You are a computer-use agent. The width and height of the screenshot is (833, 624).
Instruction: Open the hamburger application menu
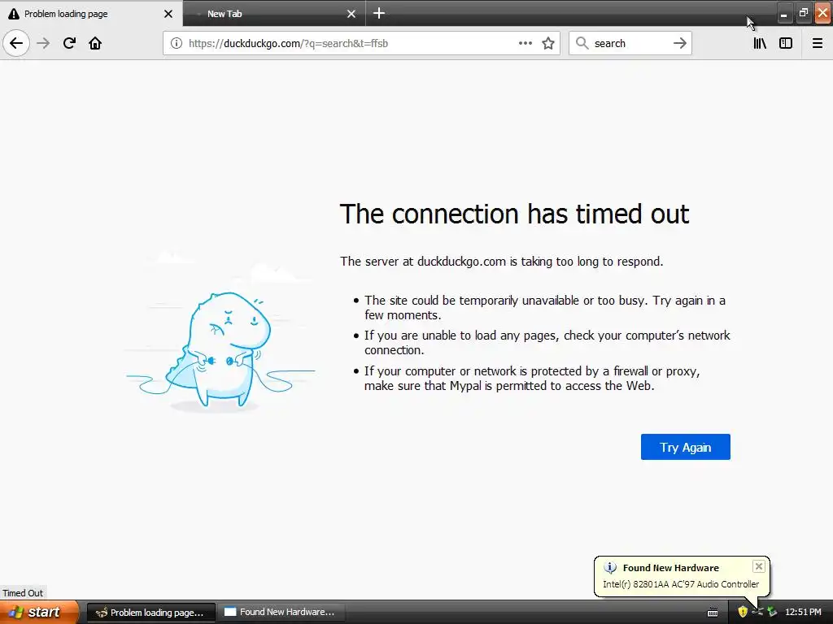tap(817, 43)
